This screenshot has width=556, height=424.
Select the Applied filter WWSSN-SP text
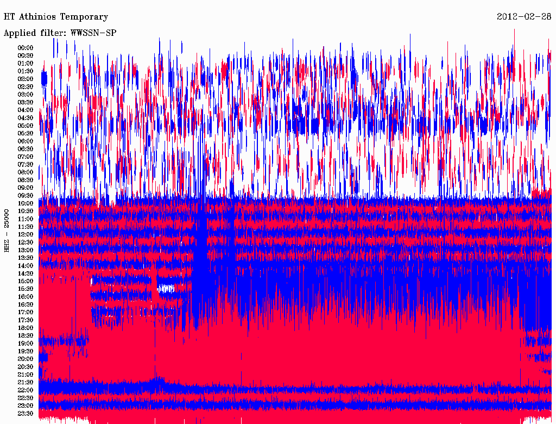(60, 33)
